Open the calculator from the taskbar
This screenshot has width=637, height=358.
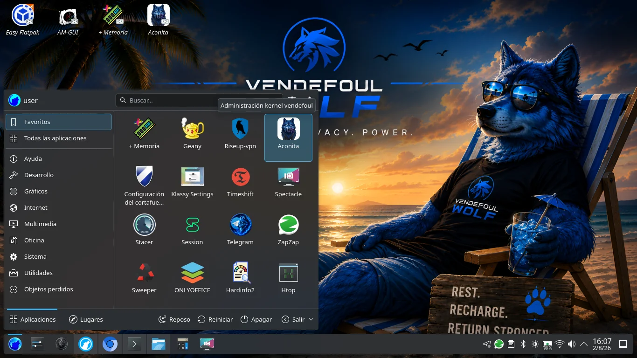pos(183,344)
